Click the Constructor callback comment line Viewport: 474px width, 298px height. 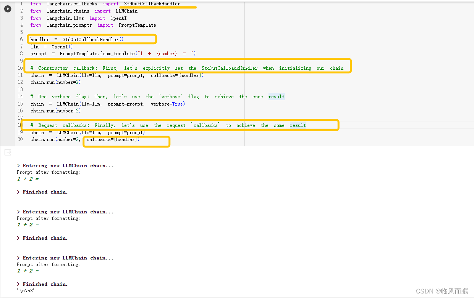pos(187,68)
